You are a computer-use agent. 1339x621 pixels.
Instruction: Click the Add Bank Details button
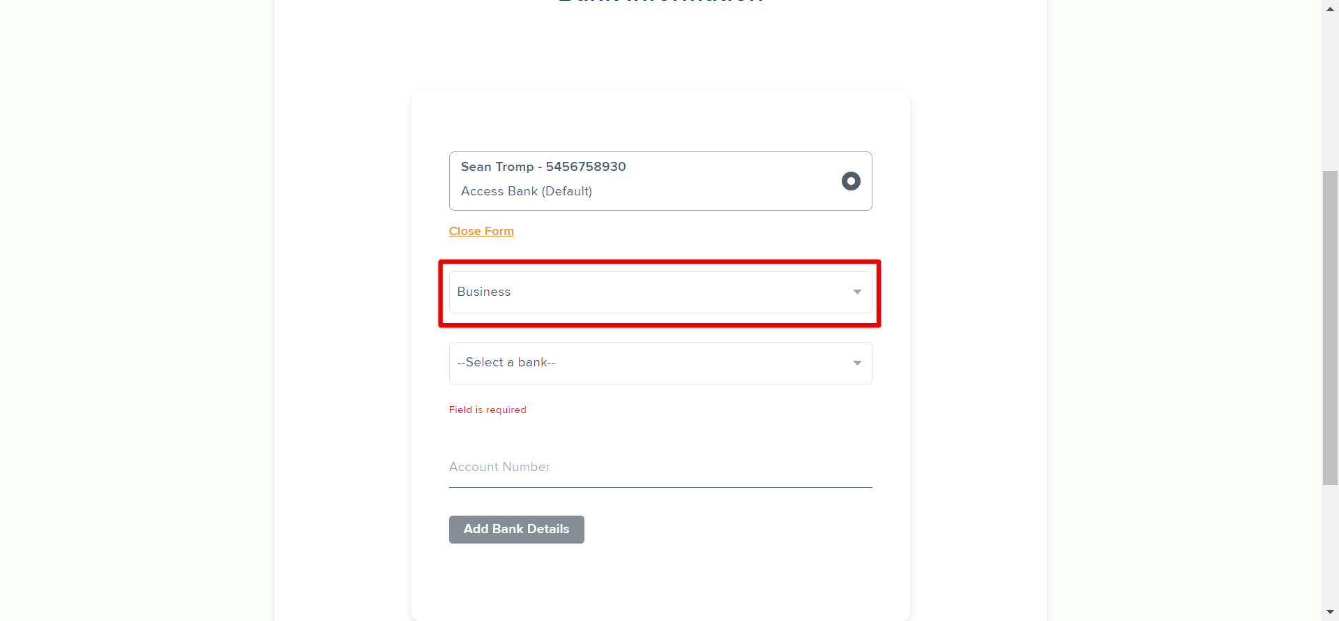coord(517,530)
